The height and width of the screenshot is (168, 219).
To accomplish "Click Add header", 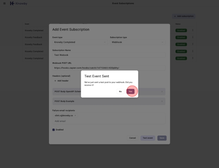I will (62, 81).
